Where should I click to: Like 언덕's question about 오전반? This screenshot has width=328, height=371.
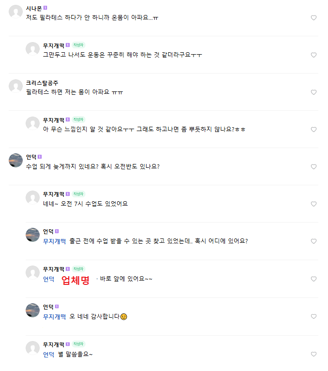click(x=313, y=167)
